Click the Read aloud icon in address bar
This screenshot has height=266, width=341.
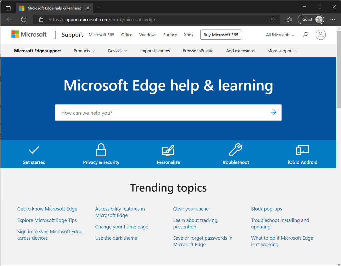(x=273, y=19)
